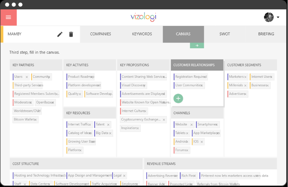The image size is (288, 187).
Task: Remove the IOS tag in Channels
Action: (x=202, y=142)
